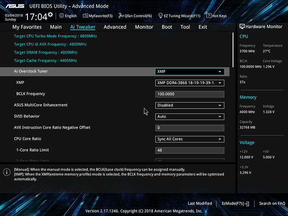
Task: Click the info icon beside help text
Action: 7,172
